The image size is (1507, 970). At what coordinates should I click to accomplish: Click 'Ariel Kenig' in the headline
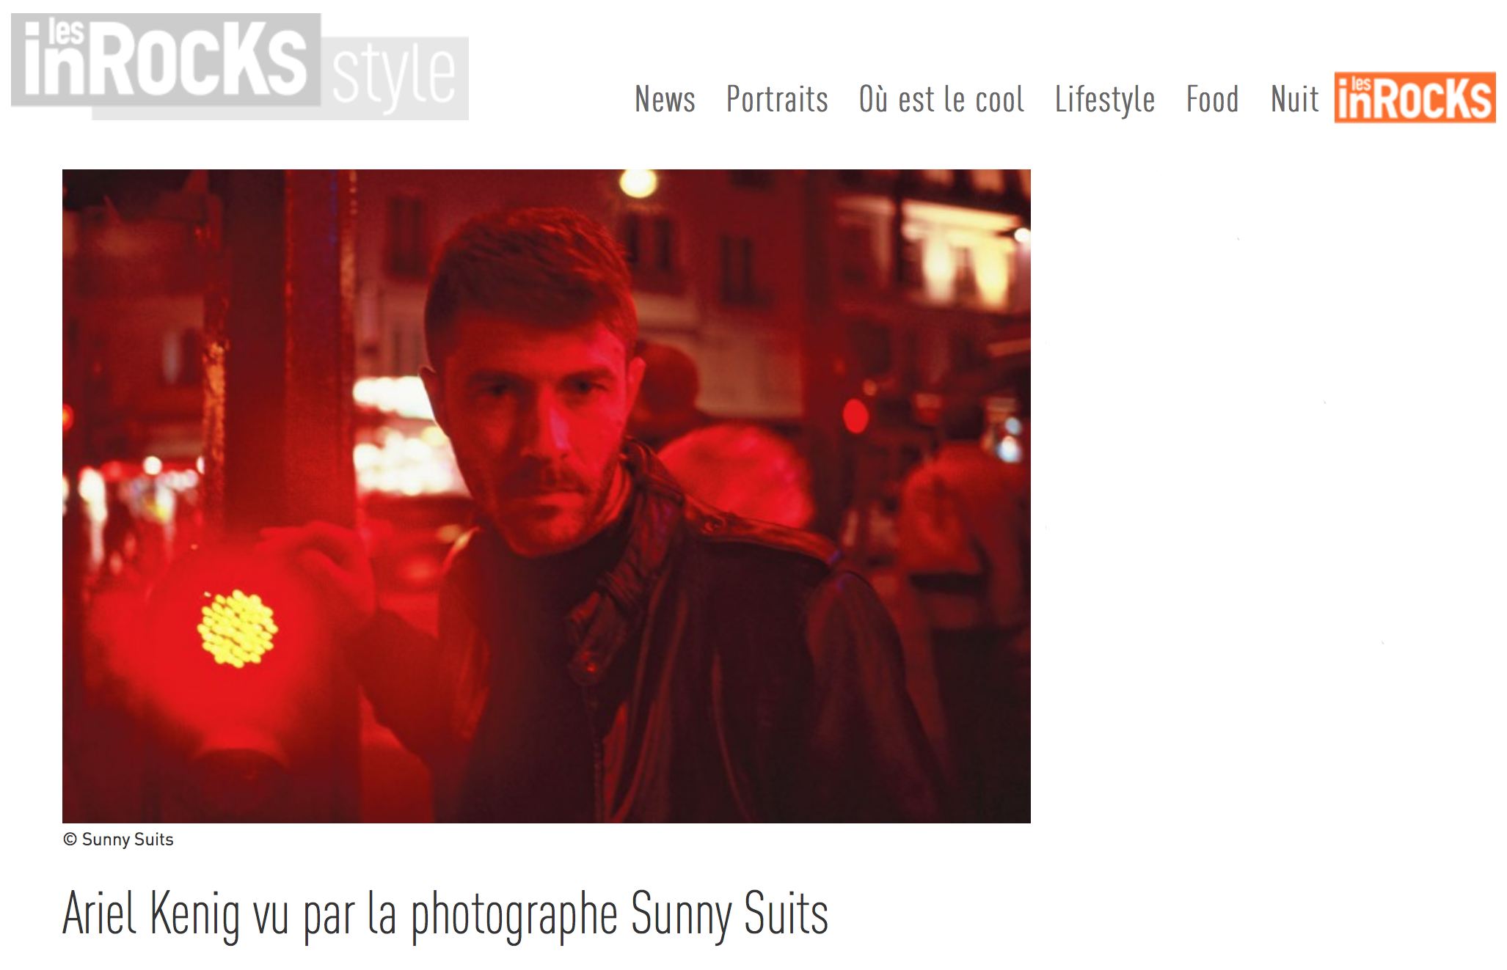tap(151, 913)
